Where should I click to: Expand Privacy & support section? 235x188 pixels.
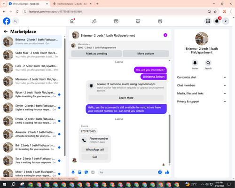(x=202, y=102)
